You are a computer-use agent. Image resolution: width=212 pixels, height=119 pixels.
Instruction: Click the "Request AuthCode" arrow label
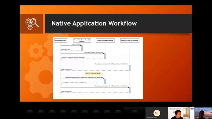coord(76,44)
